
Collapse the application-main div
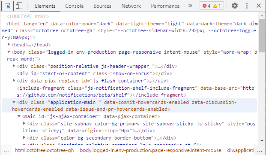coord(14,102)
